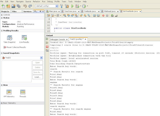The height and width of the screenshot is (116, 160).
Task: Click the Start Macro Recording red icon
Action: (x=103, y=15)
